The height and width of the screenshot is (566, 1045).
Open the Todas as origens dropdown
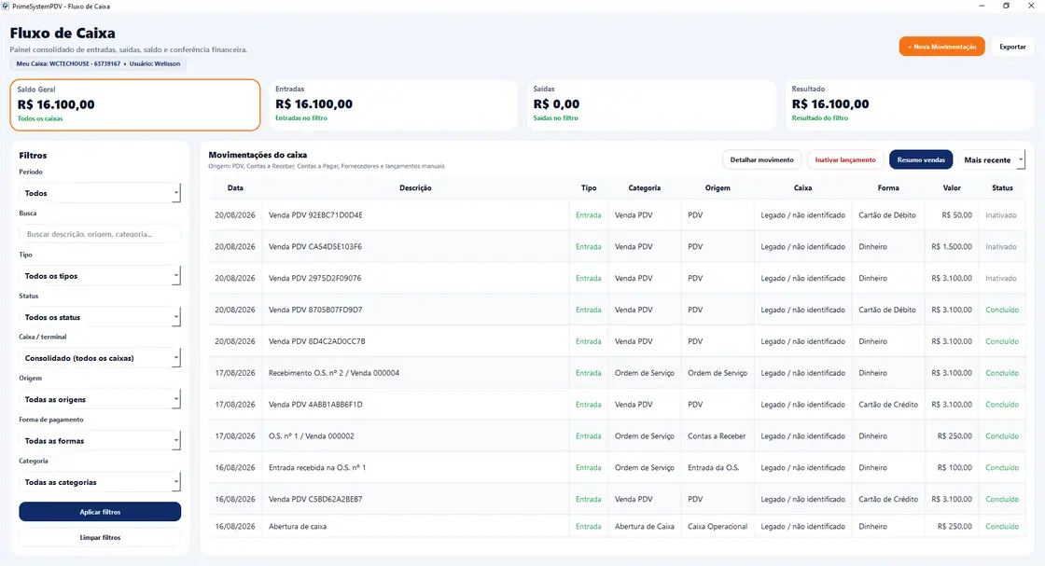100,399
